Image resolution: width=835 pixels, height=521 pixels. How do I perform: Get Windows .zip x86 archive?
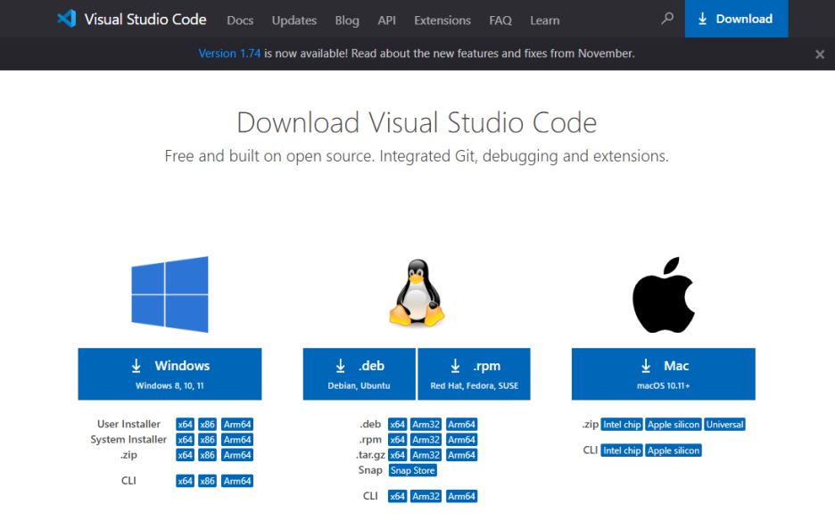[207, 456]
